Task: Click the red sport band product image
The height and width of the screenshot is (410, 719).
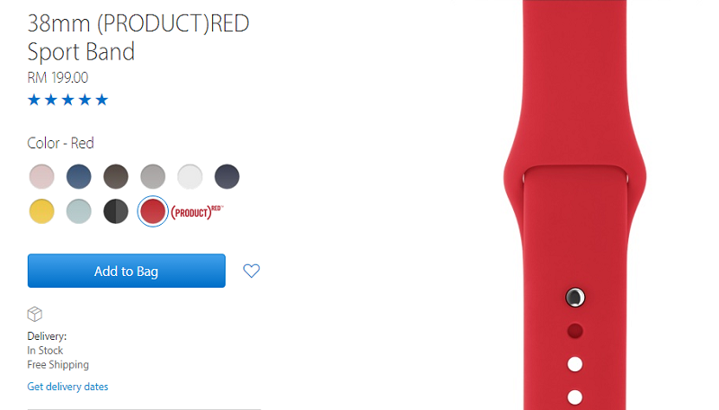Action: click(575, 205)
